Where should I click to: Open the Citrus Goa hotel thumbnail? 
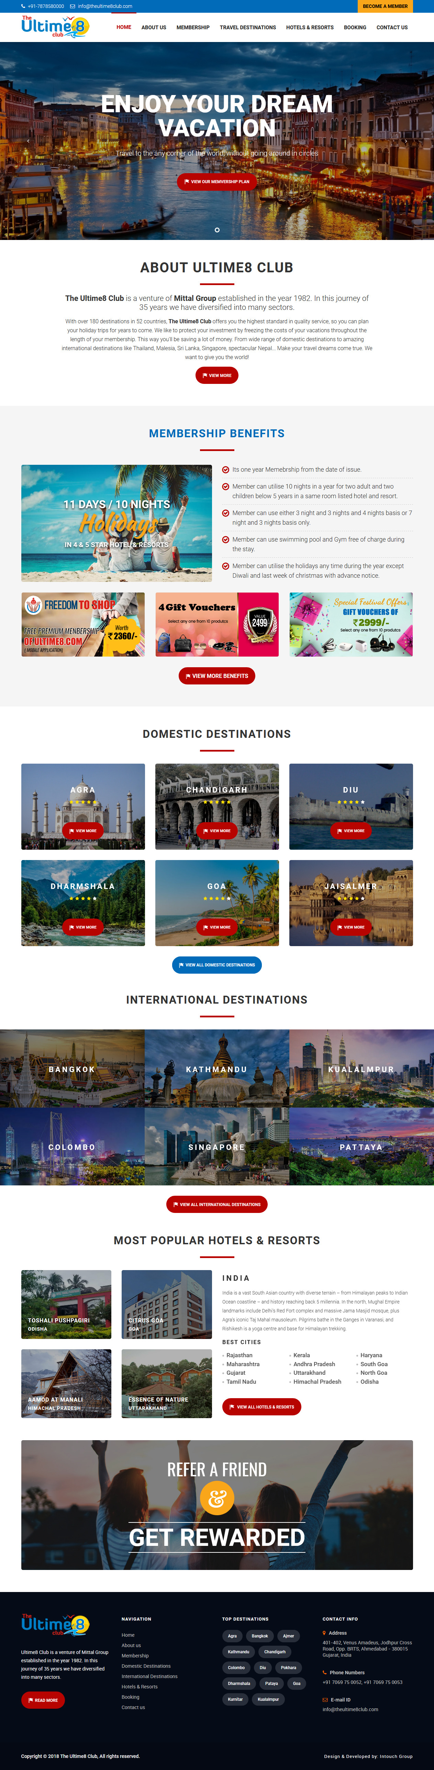[x=167, y=1303]
